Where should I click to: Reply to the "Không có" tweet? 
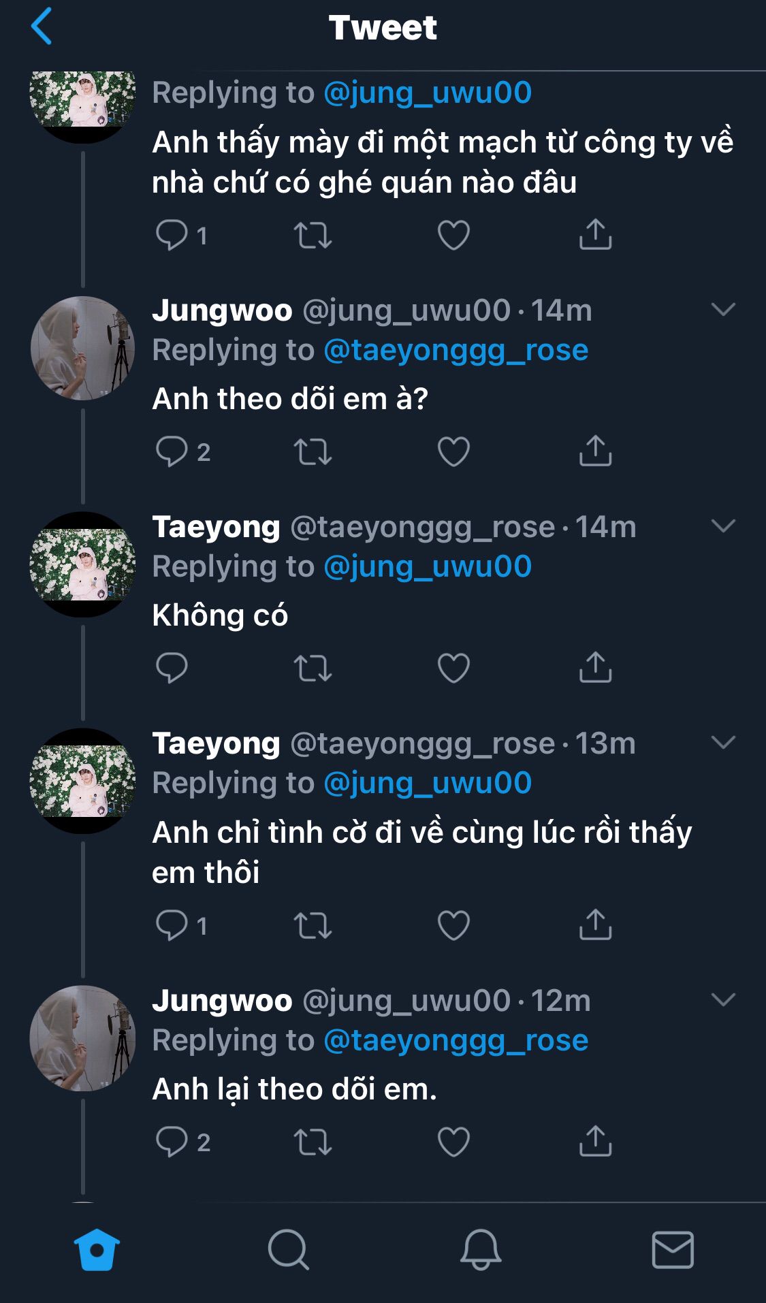click(172, 668)
